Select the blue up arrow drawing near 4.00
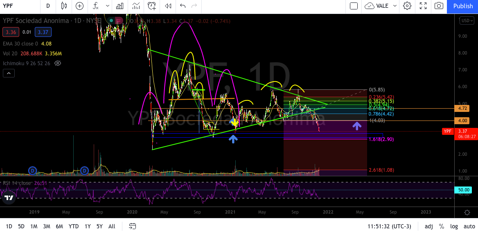The width and height of the screenshot is (478, 232). (x=357, y=125)
